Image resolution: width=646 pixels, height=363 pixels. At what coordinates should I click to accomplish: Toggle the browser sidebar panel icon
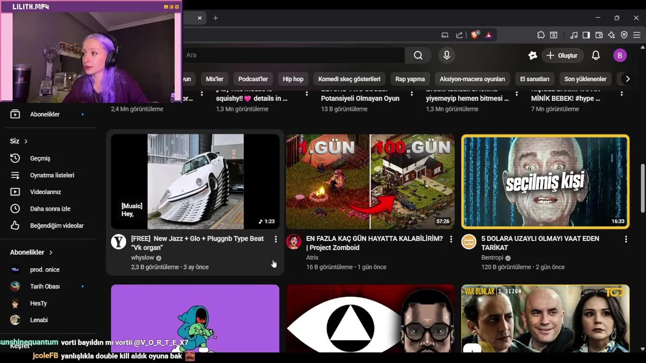tap(586, 35)
